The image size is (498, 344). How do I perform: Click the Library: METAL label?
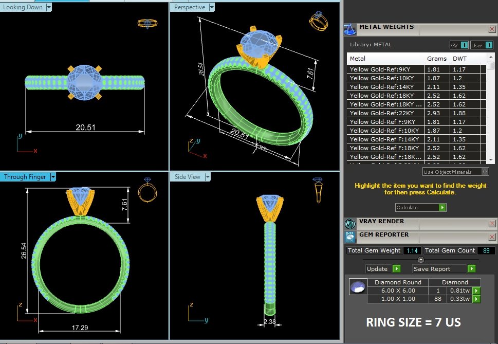coord(371,45)
